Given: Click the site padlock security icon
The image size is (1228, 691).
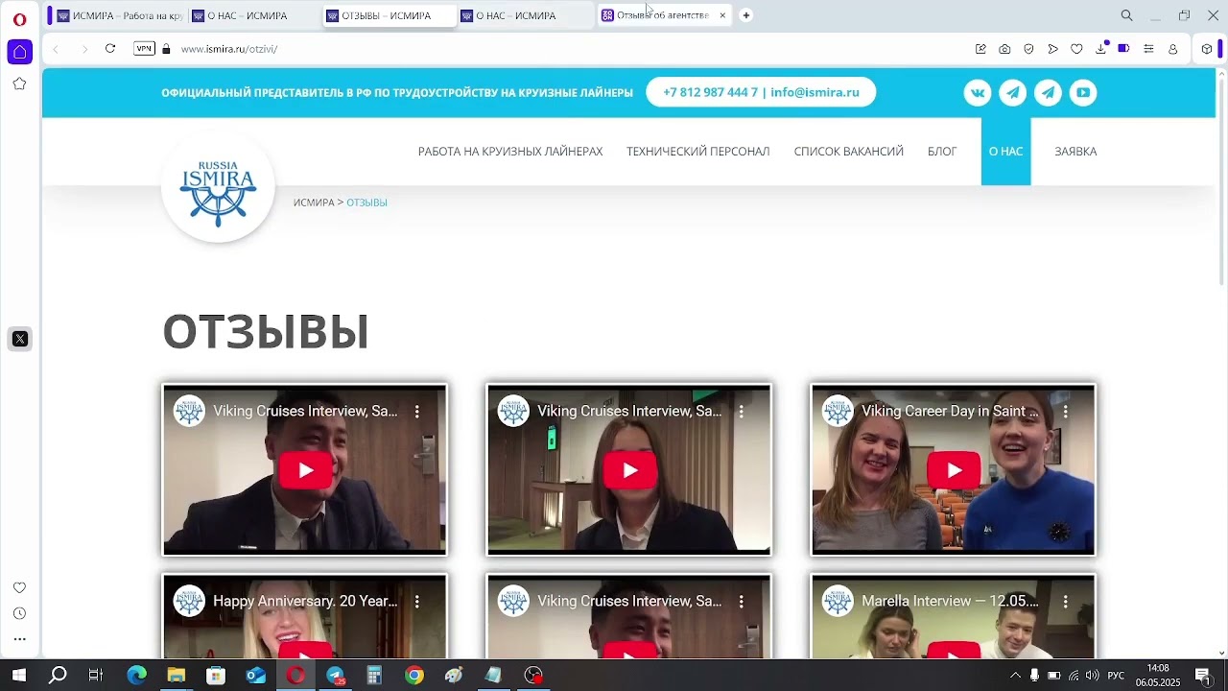Looking at the screenshot, I should [166, 49].
